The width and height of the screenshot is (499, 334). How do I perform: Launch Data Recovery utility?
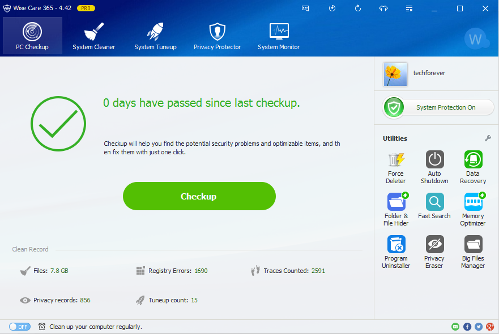pyautogui.click(x=473, y=168)
